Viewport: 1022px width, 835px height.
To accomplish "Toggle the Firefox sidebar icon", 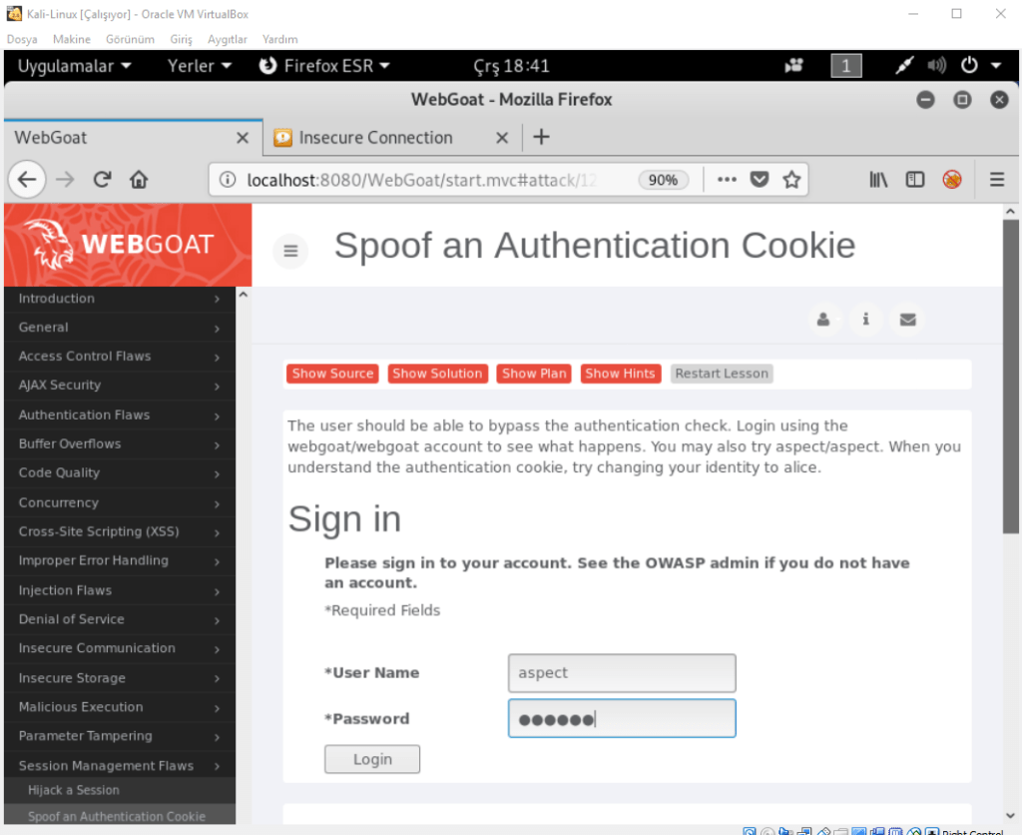I will pos(915,180).
